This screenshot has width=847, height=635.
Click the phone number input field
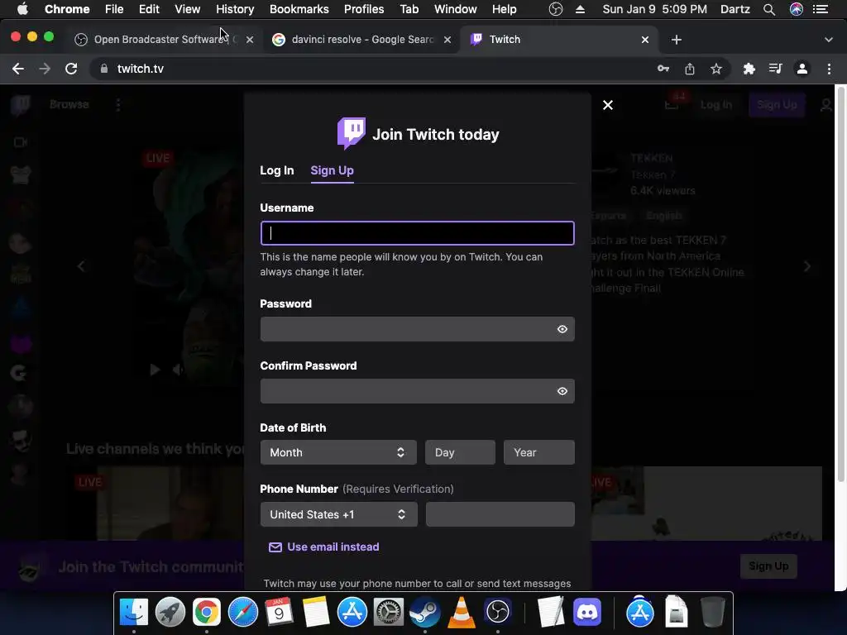[500, 514]
